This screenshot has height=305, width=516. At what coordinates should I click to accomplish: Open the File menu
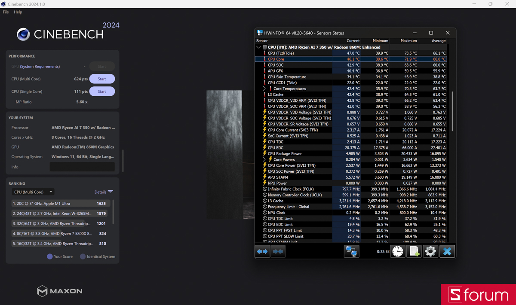click(6, 12)
